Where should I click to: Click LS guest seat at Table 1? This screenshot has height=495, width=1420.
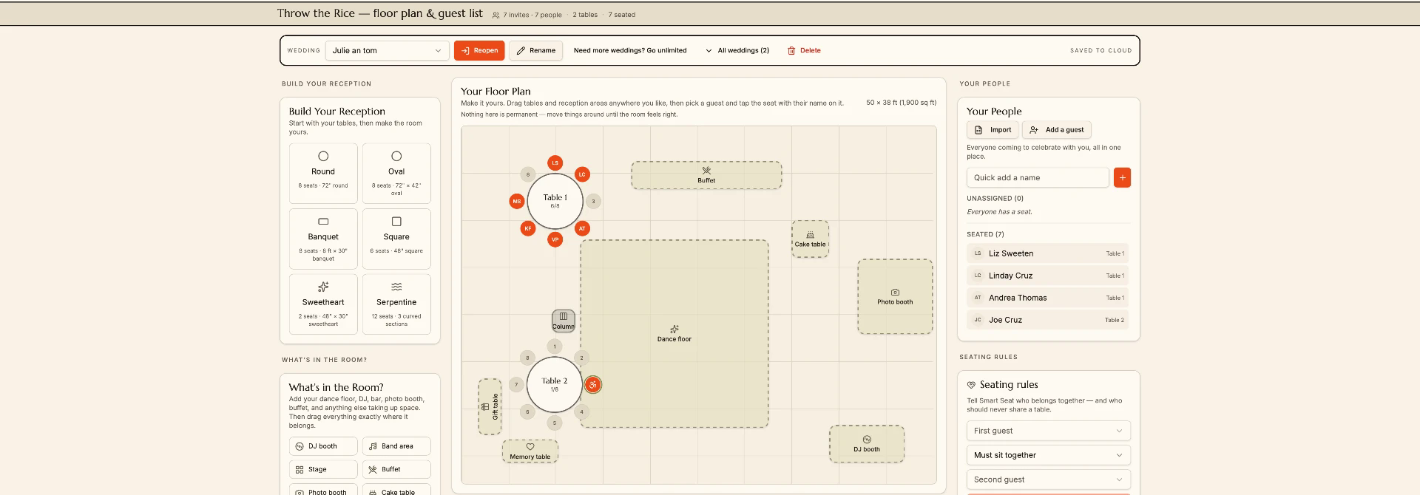pyautogui.click(x=555, y=163)
